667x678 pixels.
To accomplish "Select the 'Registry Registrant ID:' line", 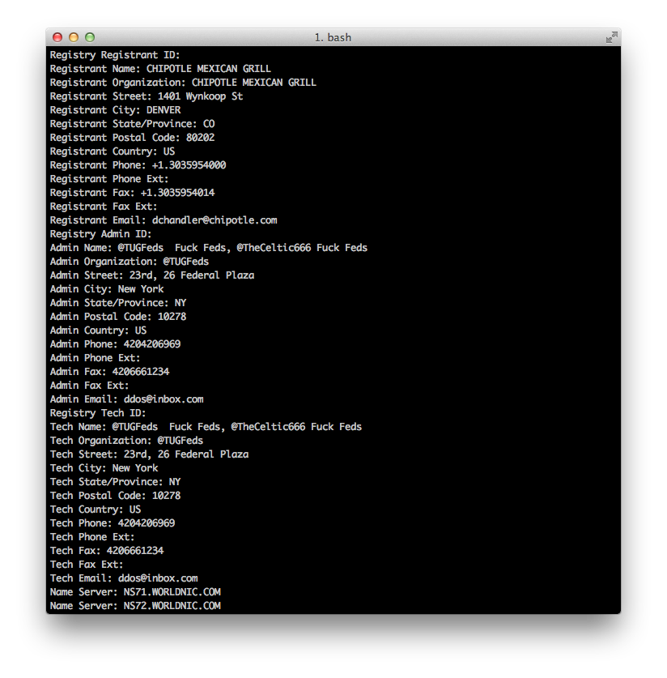I will [x=115, y=55].
